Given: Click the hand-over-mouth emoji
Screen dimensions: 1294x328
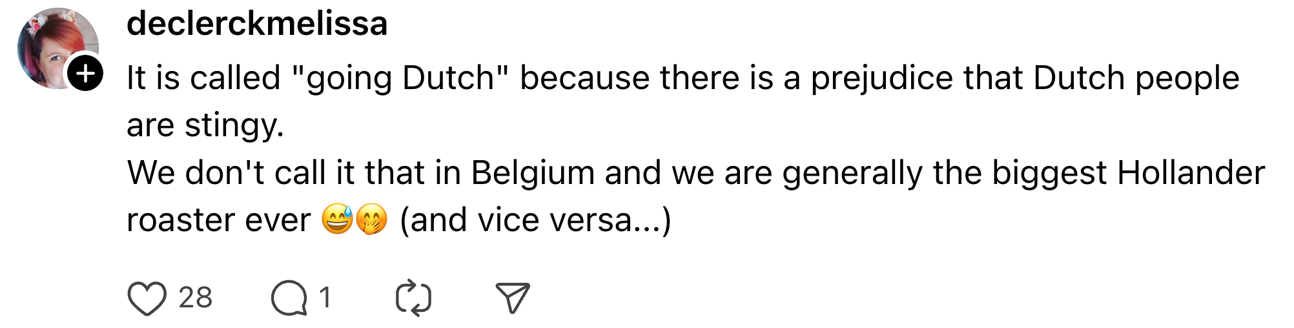Looking at the screenshot, I should 371,220.
